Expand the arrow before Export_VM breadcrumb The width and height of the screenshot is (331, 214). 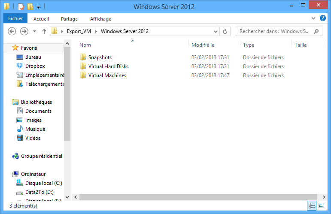[62, 31]
